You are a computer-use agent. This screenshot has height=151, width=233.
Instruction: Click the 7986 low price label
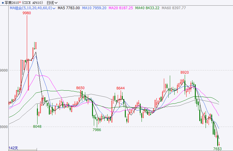tap(97, 130)
